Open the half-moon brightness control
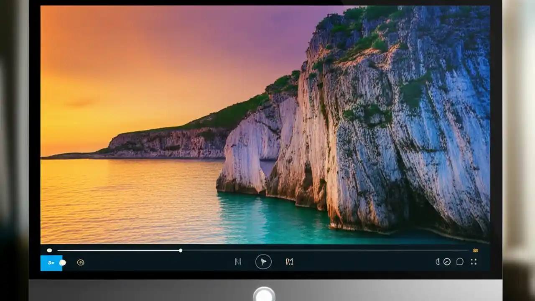 (438, 262)
